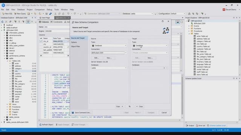The height and width of the screenshot is (135, 241).
Task: Expand the Events folder in Project Explorer
Action: click(189, 26)
